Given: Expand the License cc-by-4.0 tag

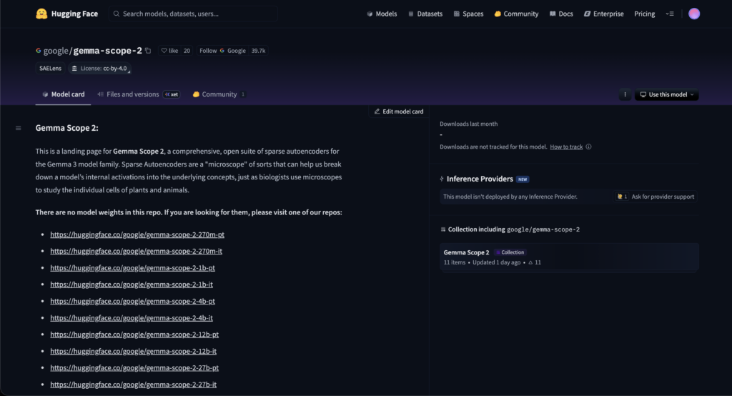Looking at the screenshot, I should (99, 69).
